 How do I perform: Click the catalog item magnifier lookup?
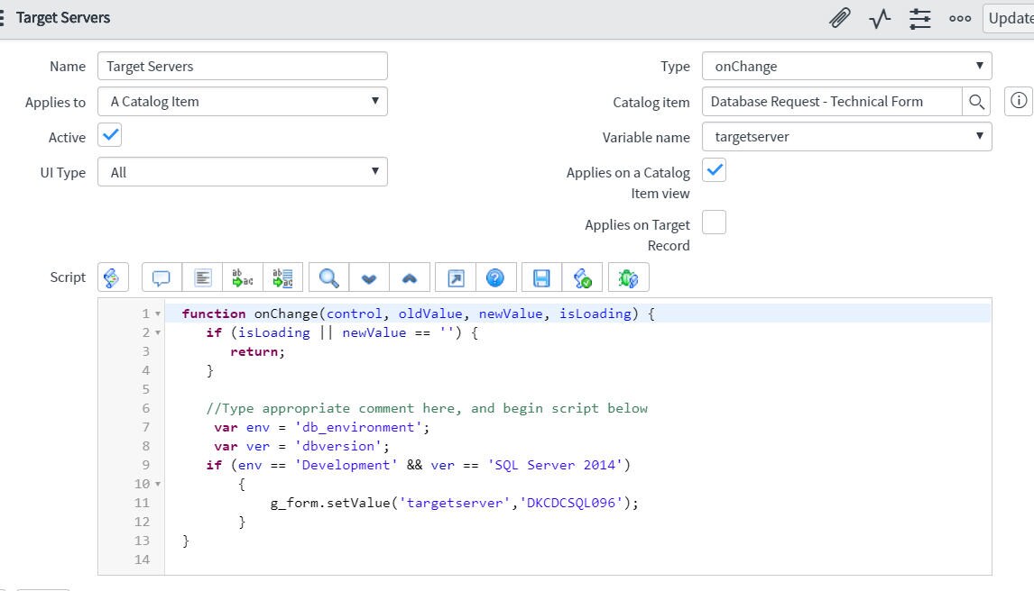tap(975, 101)
